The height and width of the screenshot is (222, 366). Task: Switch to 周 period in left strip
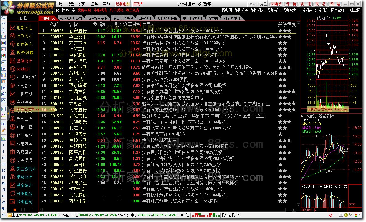point(4,183)
